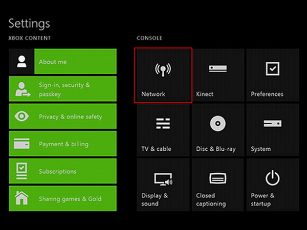Viewport: 307px width, 230px height.
Task: Select Privacy & online safety
Action: coord(63,116)
